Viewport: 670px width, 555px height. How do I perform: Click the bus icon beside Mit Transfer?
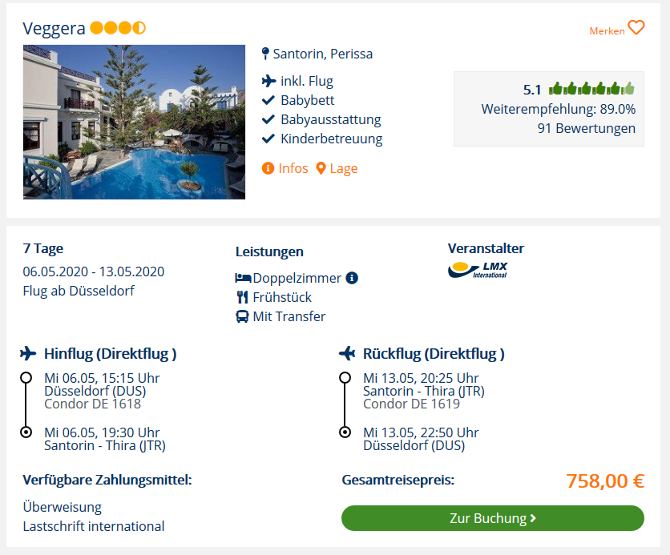pyautogui.click(x=242, y=316)
